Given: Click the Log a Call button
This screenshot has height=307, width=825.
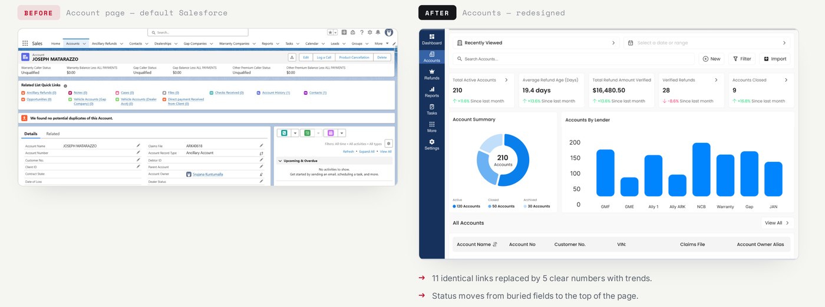Looking at the screenshot, I should 324,57.
